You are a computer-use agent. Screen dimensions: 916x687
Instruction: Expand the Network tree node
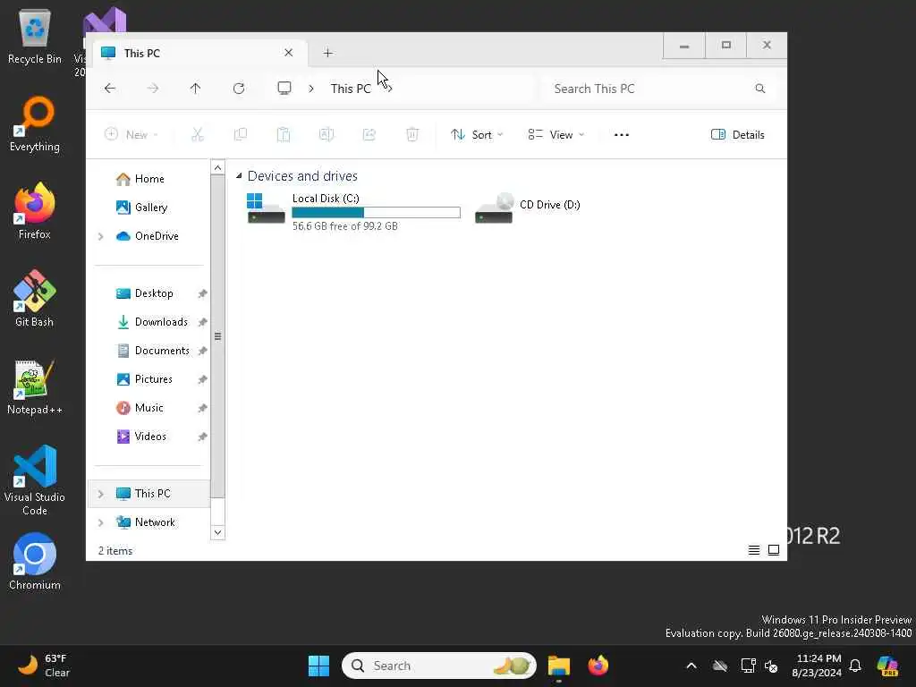(x=100, y=522)
